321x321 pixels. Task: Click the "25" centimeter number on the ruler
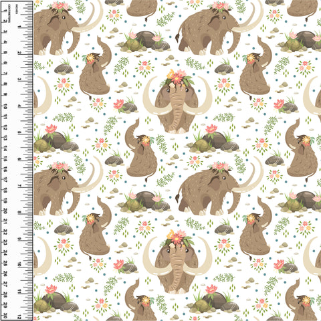[x=5, y=263]
